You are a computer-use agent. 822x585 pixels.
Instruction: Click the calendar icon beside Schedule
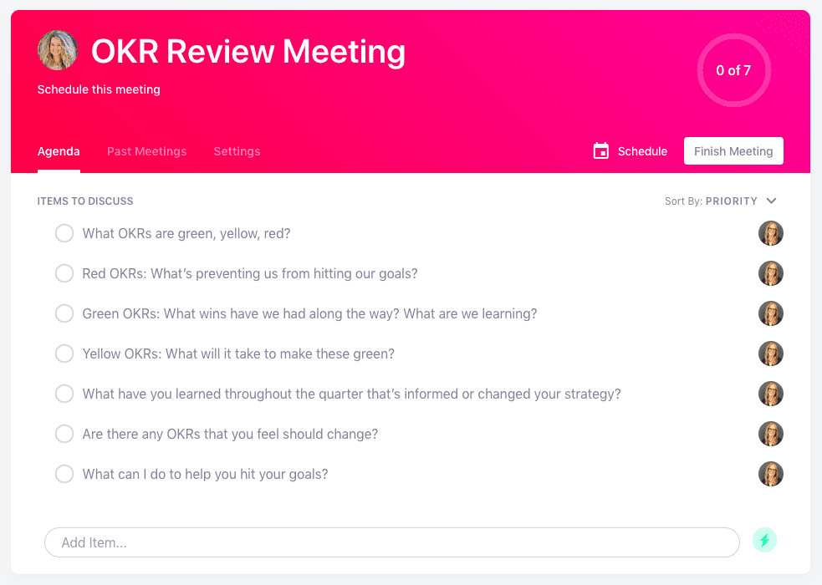coord(600,150)
